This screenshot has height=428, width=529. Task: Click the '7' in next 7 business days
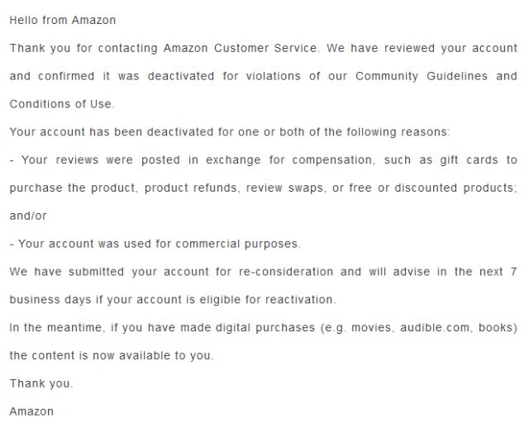pos(513,272)
